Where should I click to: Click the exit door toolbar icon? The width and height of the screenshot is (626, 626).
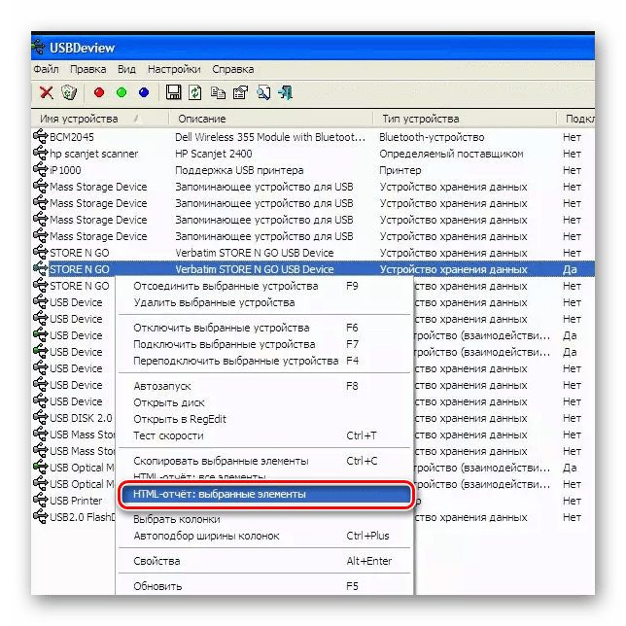[x=284, y=93]
